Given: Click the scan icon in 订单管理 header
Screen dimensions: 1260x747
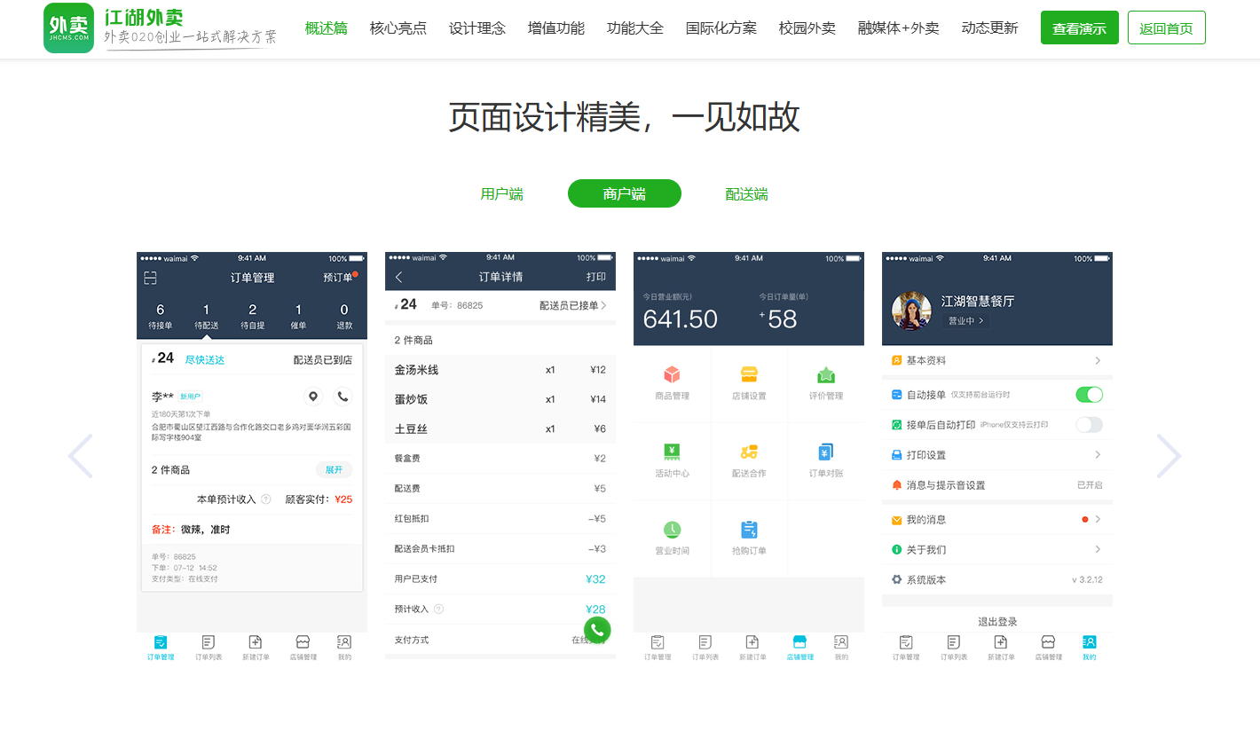Looking at the screenshot, I should 151,278.
